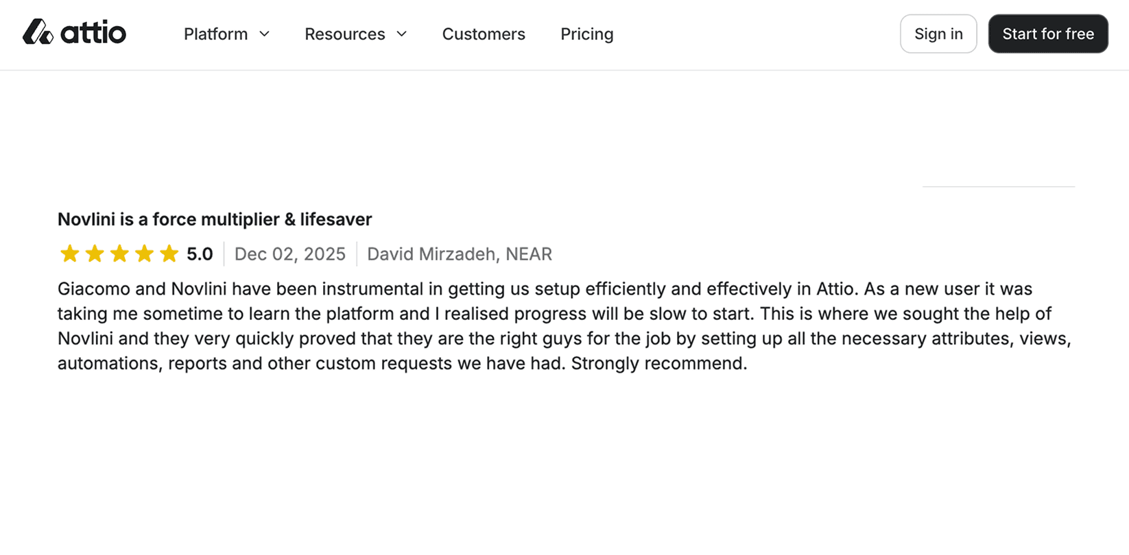
Task: Select Pricing in the navigation bar
Action: [x=586, y=34]
